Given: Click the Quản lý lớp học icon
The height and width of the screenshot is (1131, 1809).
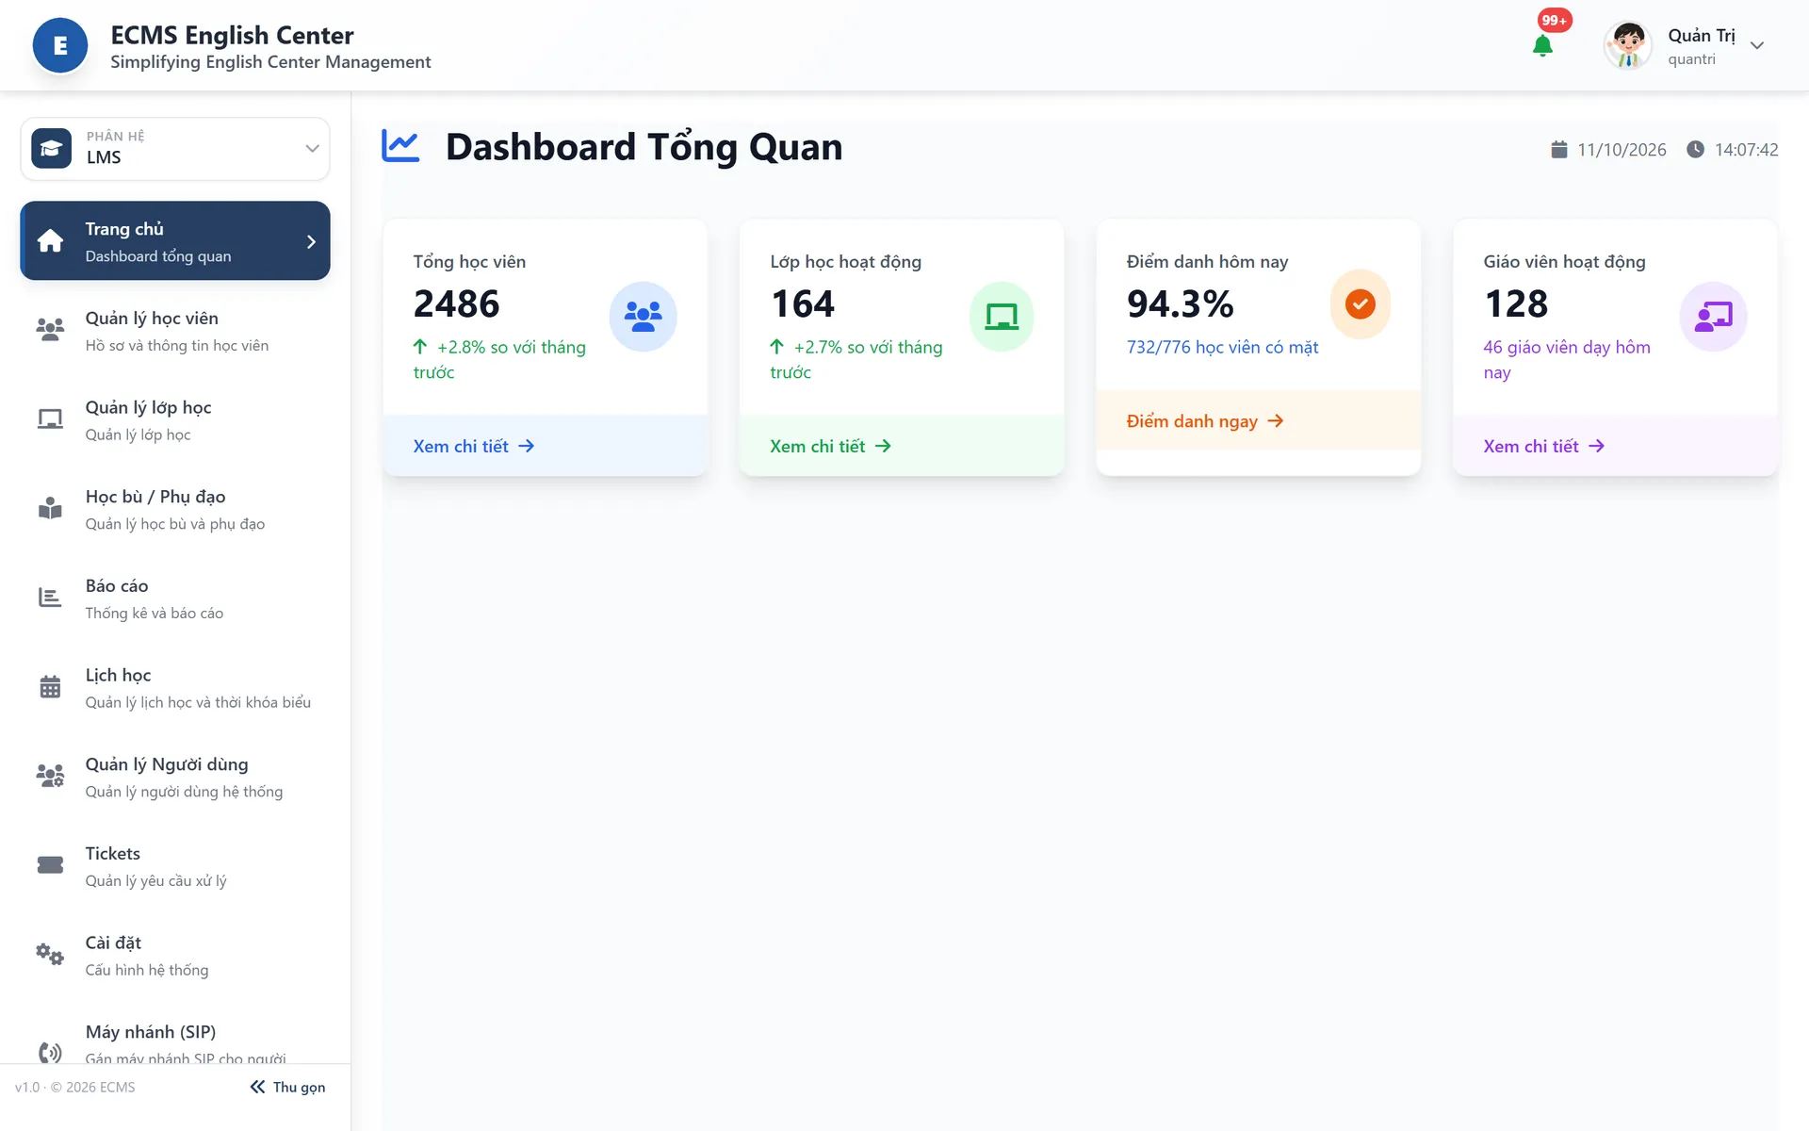Looking at the screenshot, I should pyautogui.click(x=50, y=419).
